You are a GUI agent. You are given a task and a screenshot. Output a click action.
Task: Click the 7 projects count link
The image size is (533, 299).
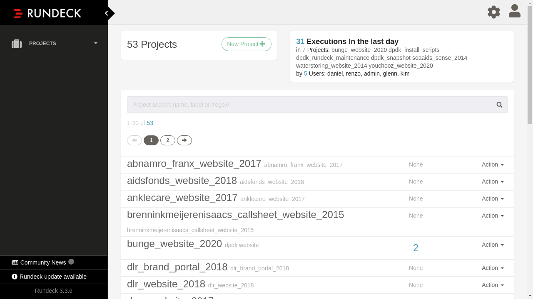(x=304, y=50)
